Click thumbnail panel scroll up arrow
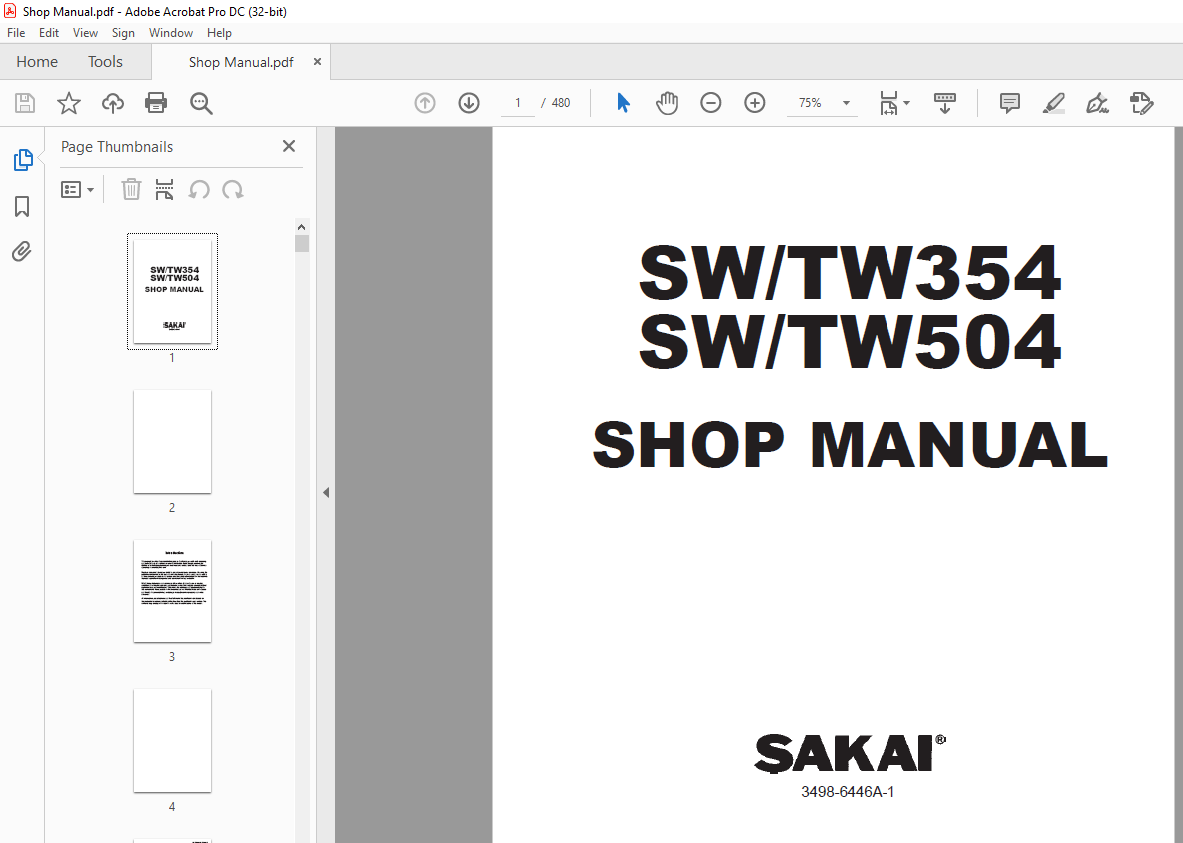Screen dimensions: 1183x843 coord(301,227)
